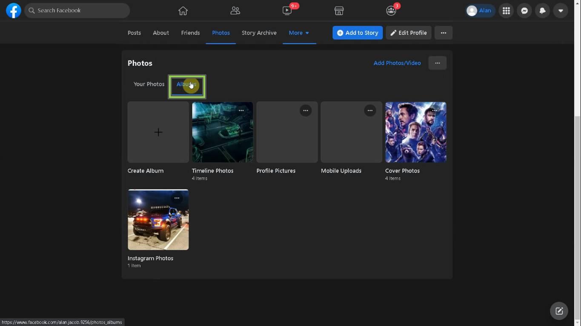Screen dimensions: 581x326
Task: Click the Create Album plus tile
Action: coord(158,132)
